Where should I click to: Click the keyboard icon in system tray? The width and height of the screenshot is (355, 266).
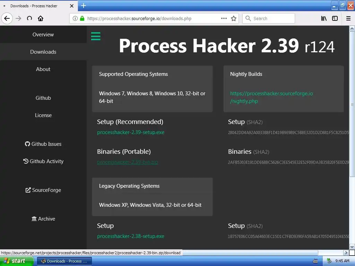coord(315,261)
